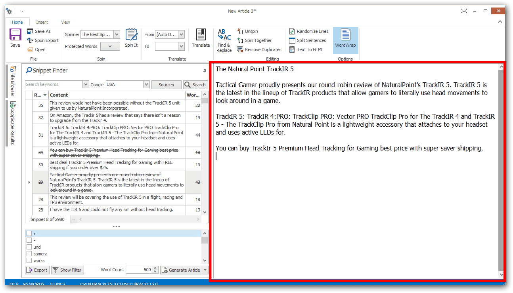Click the Content column header
Image resolution: width=513 pixels, height=293 pixels.
[x=117, y=95]
